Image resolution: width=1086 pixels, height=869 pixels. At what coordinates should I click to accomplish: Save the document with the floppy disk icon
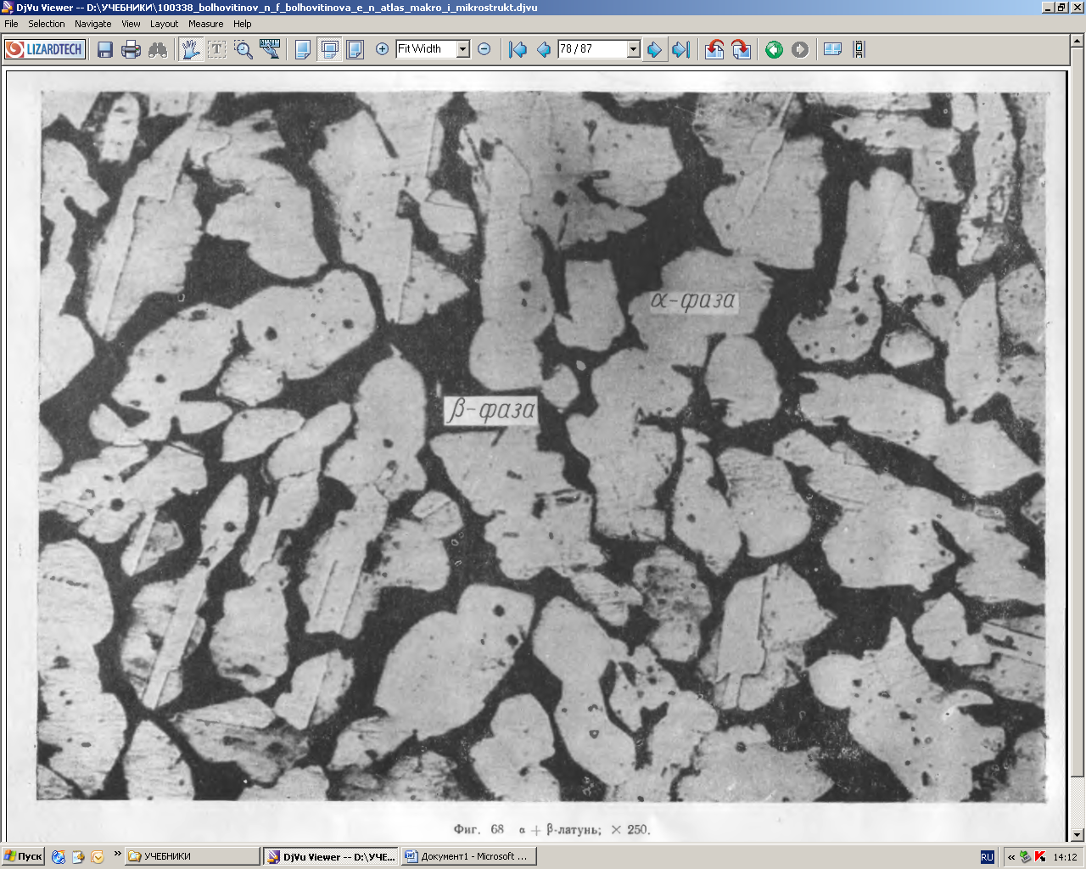pos(105,49)
